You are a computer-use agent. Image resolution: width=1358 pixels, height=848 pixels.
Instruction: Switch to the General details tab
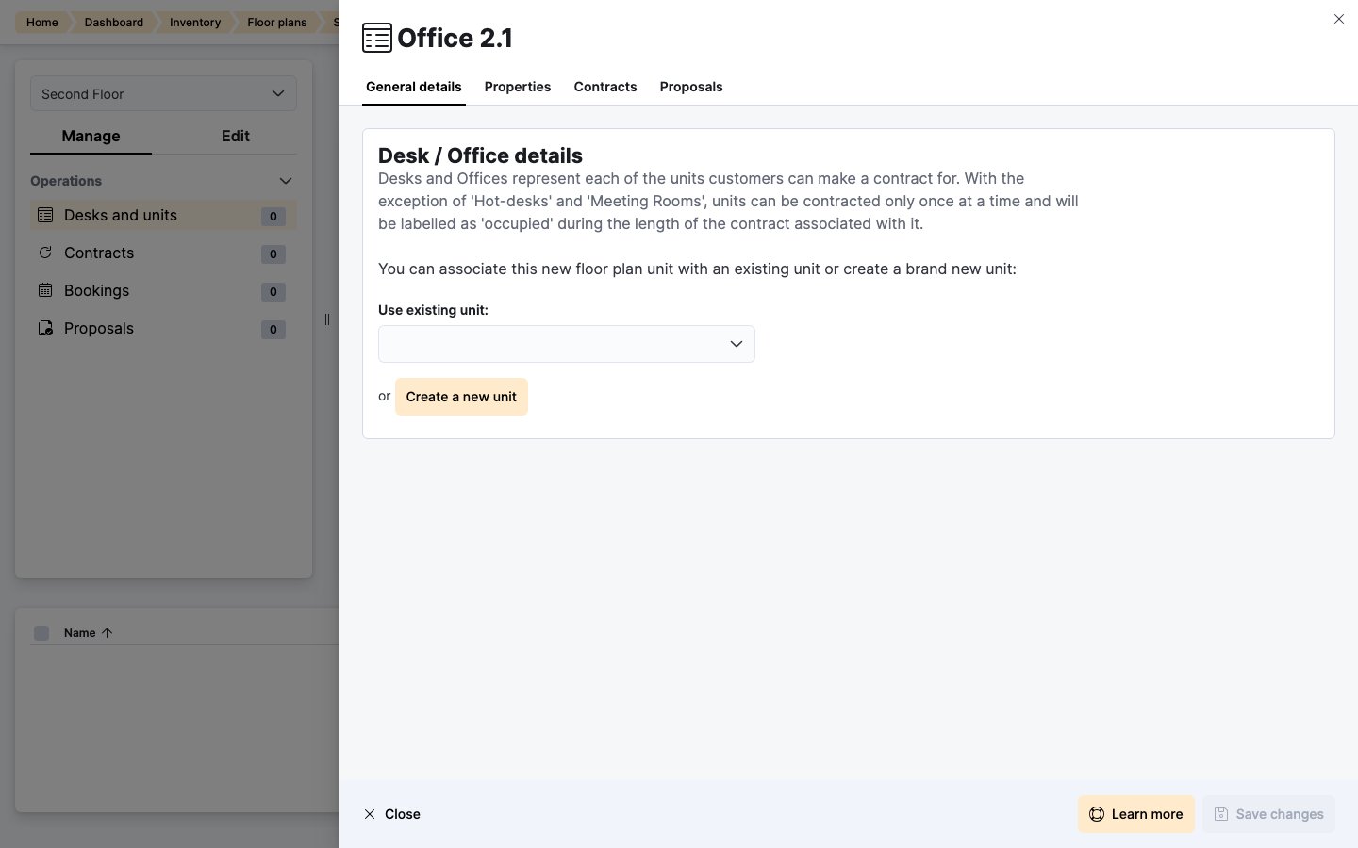click(414, 87)
